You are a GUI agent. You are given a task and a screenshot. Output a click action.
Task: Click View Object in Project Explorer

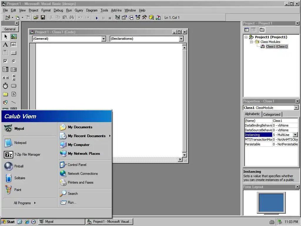pyautogui.click(x=253, y=30)
